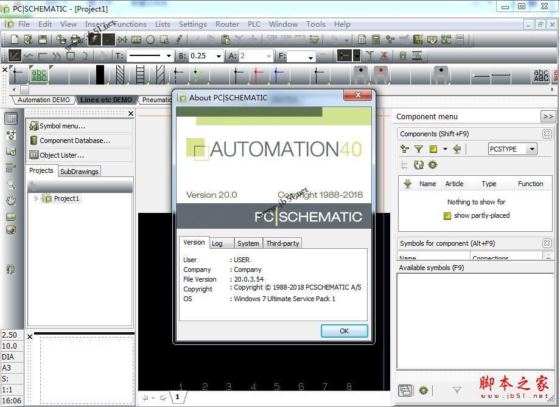Viewport: 560px width, 407px height.
Task: Open the dropdown arrow next to the connection symbol button
Action: (357, 56)
